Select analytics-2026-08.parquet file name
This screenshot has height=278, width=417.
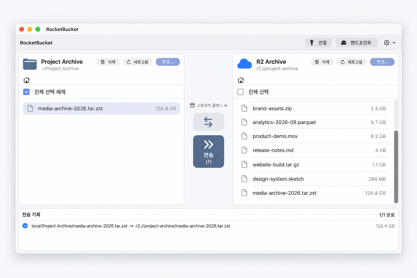coord(284,122)
